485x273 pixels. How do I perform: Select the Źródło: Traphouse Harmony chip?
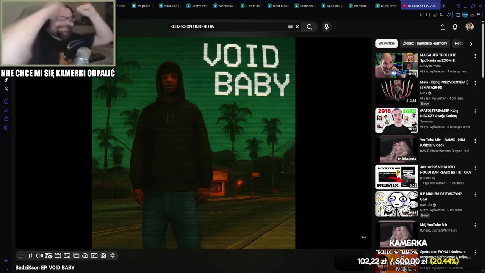click(x=425, y=43)
